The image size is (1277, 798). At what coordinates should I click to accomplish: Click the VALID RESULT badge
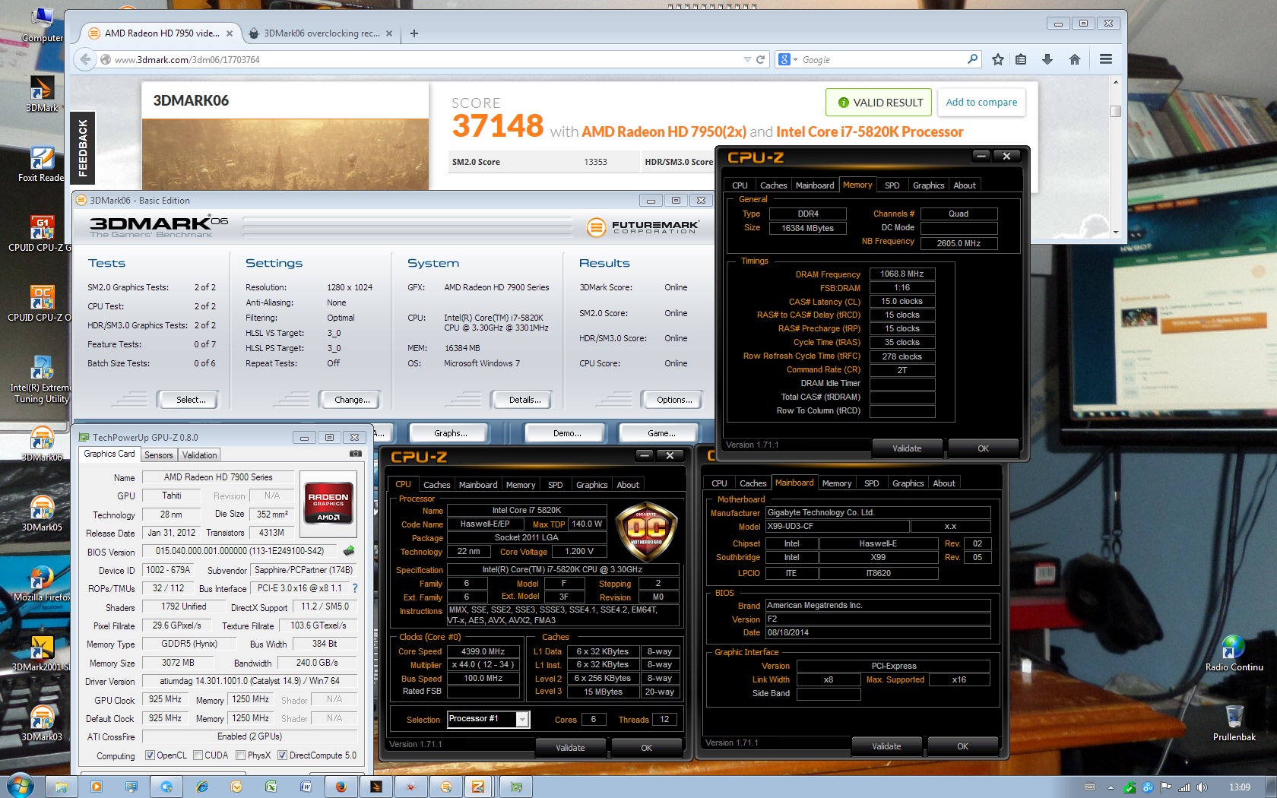point(880,103)
